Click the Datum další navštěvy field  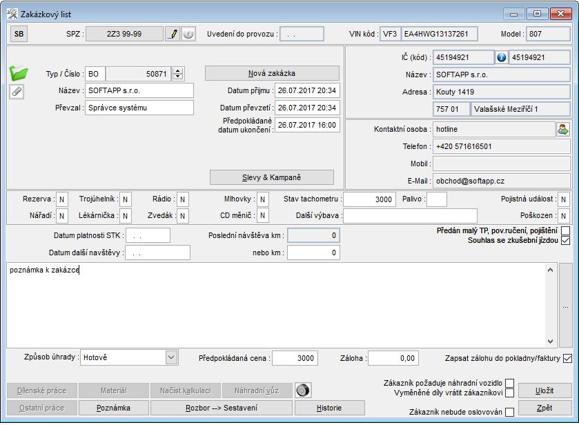click(157, 253)
